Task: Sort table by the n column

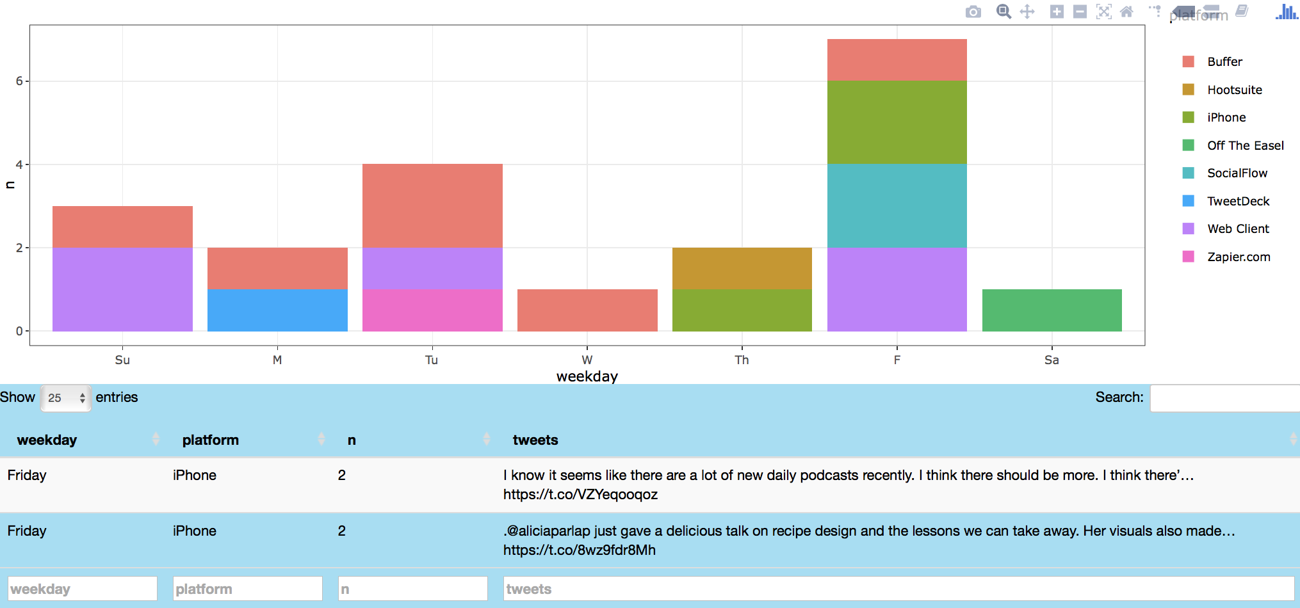Action: (413, 440)
